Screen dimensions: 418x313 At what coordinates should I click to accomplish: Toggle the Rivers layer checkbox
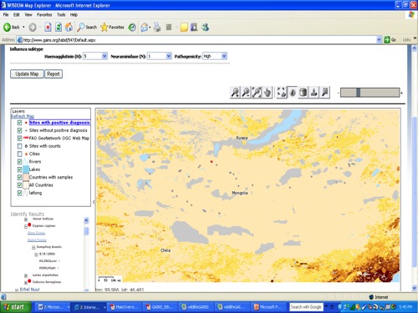[19, 162]
